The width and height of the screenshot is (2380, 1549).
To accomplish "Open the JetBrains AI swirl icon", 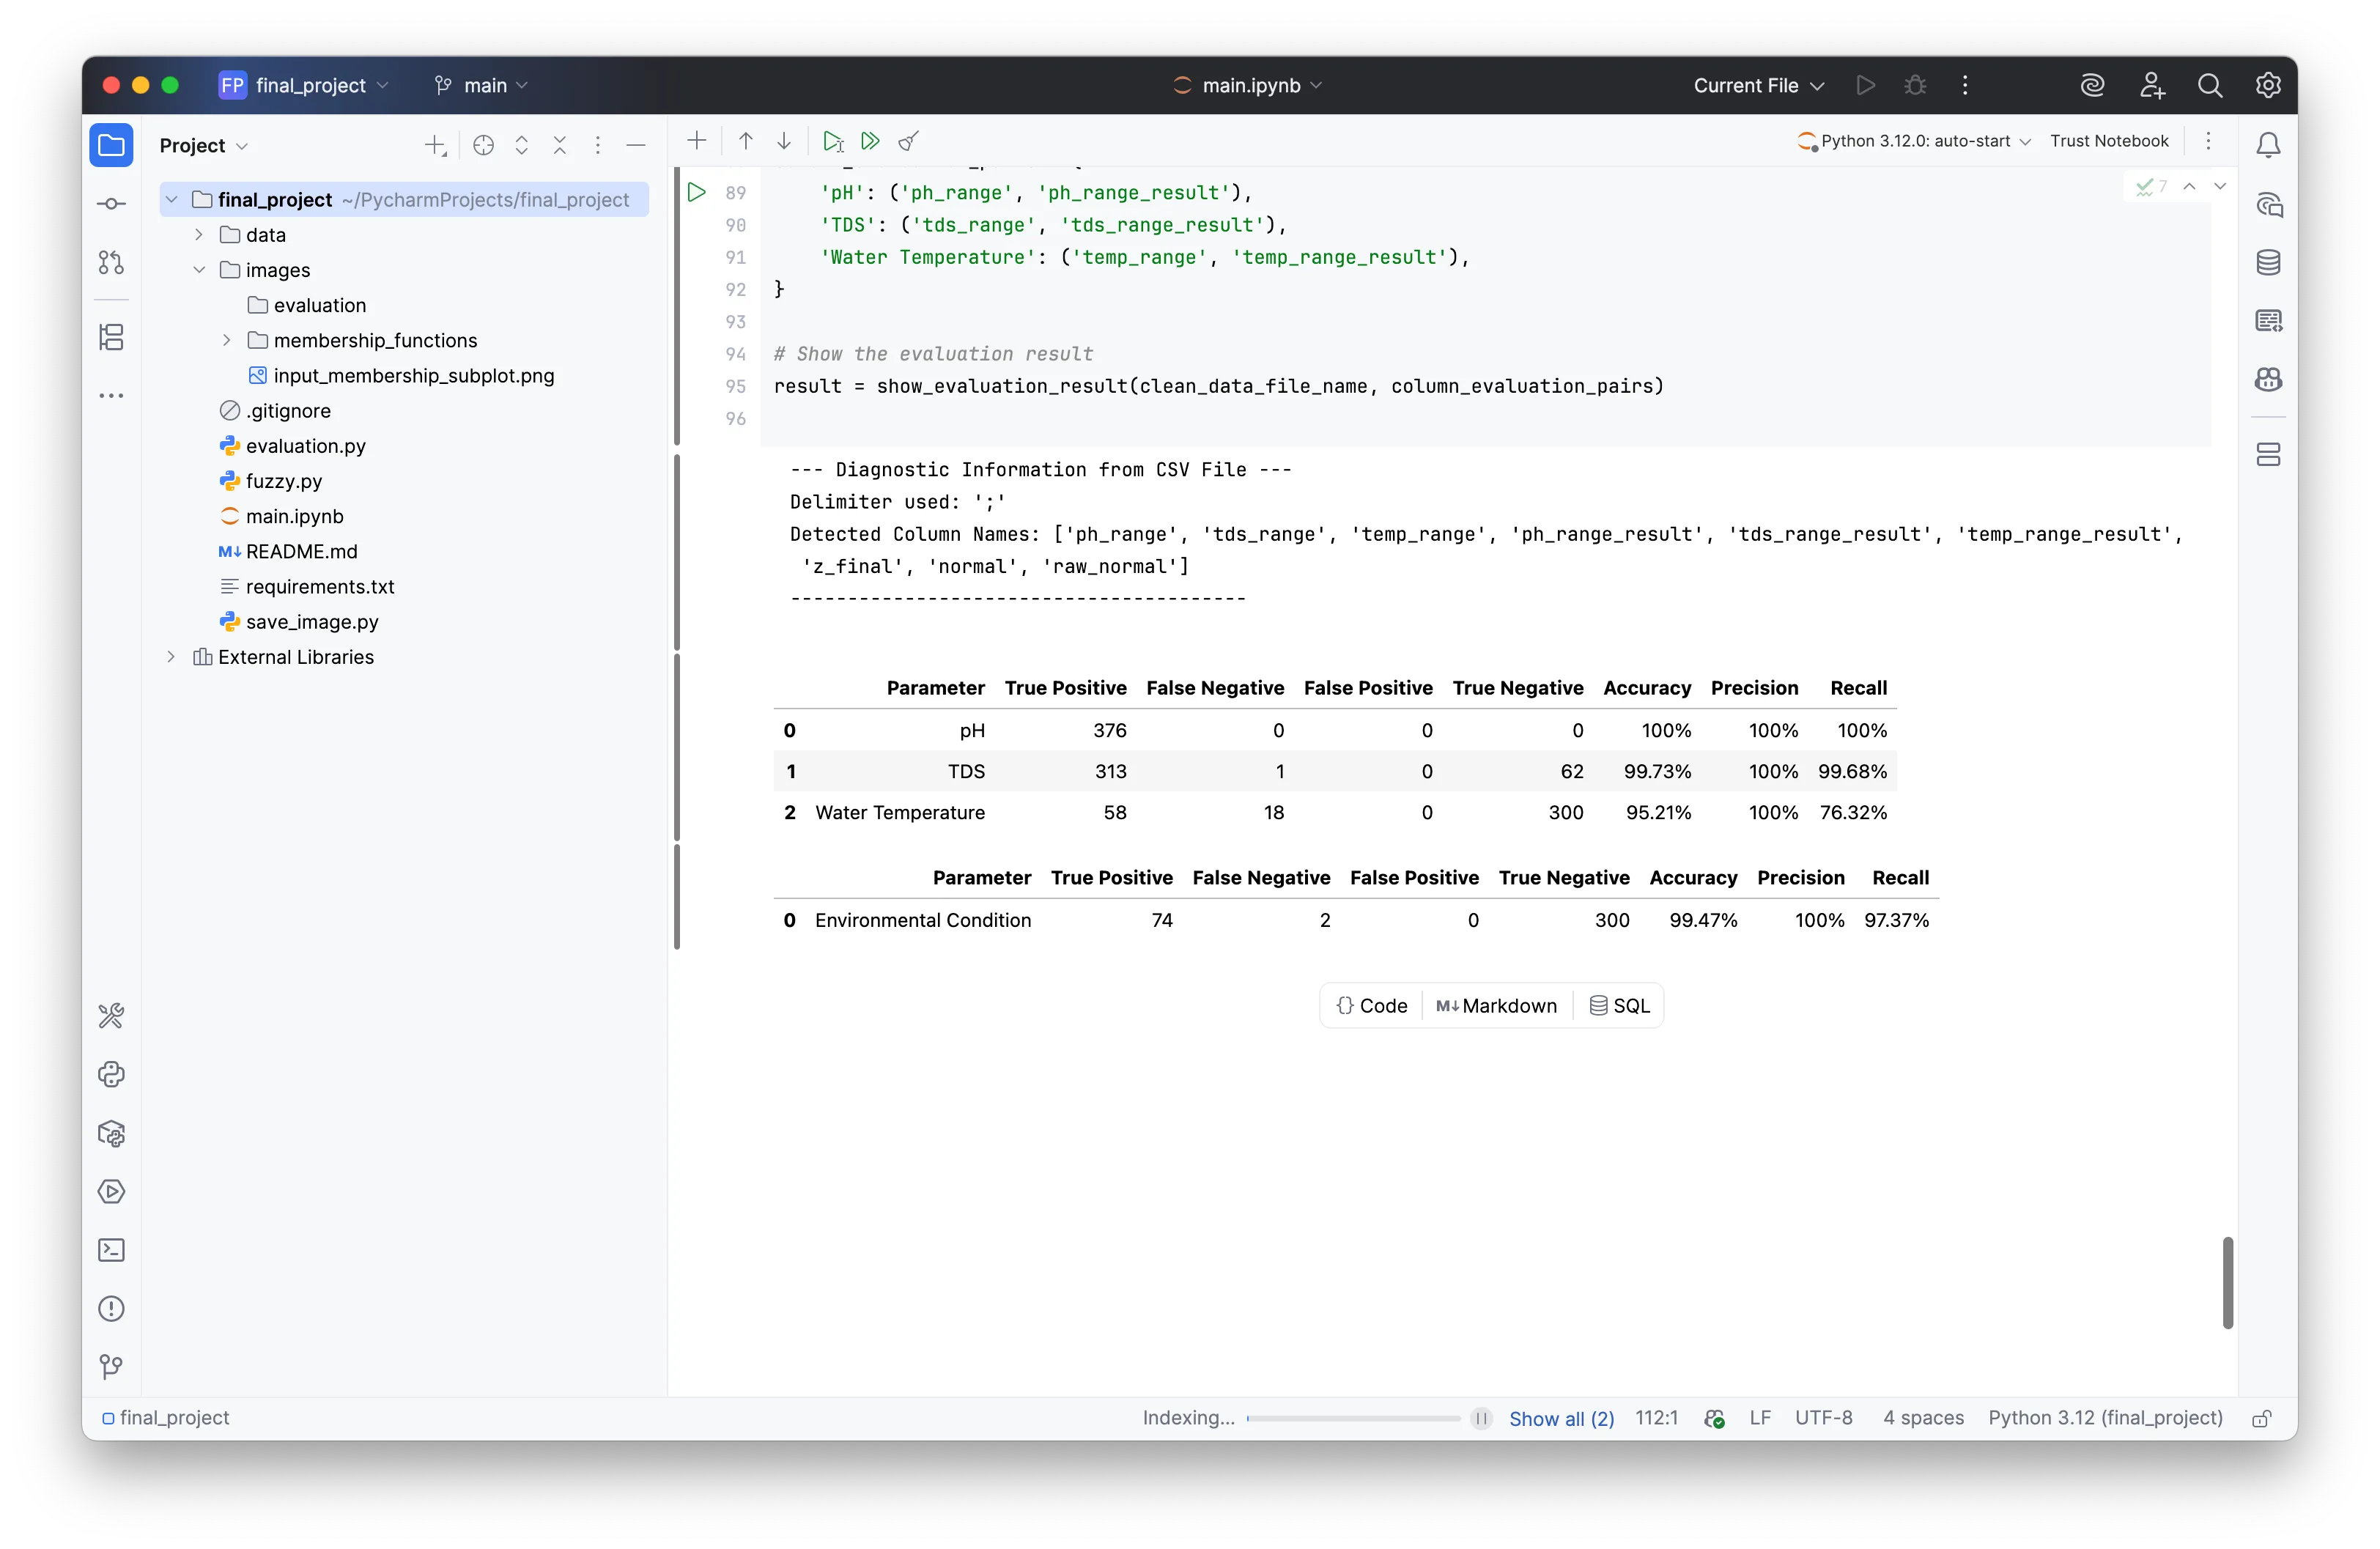I will pos(2092,86).
